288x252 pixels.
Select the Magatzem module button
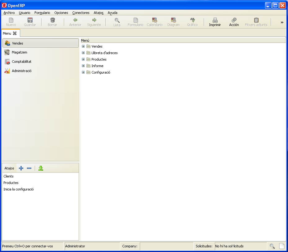[x=19, y=53]
